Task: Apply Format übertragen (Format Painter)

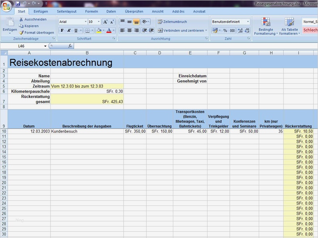Action: click(21, 33)
